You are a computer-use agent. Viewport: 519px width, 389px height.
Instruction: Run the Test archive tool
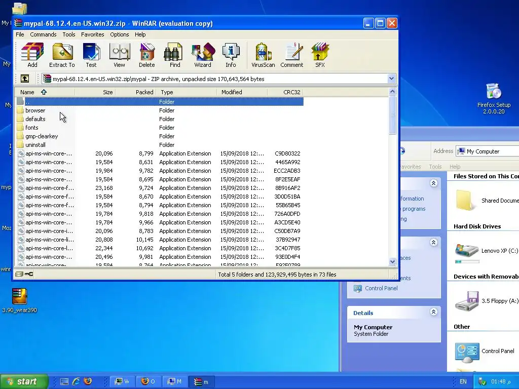pos(91,55)
